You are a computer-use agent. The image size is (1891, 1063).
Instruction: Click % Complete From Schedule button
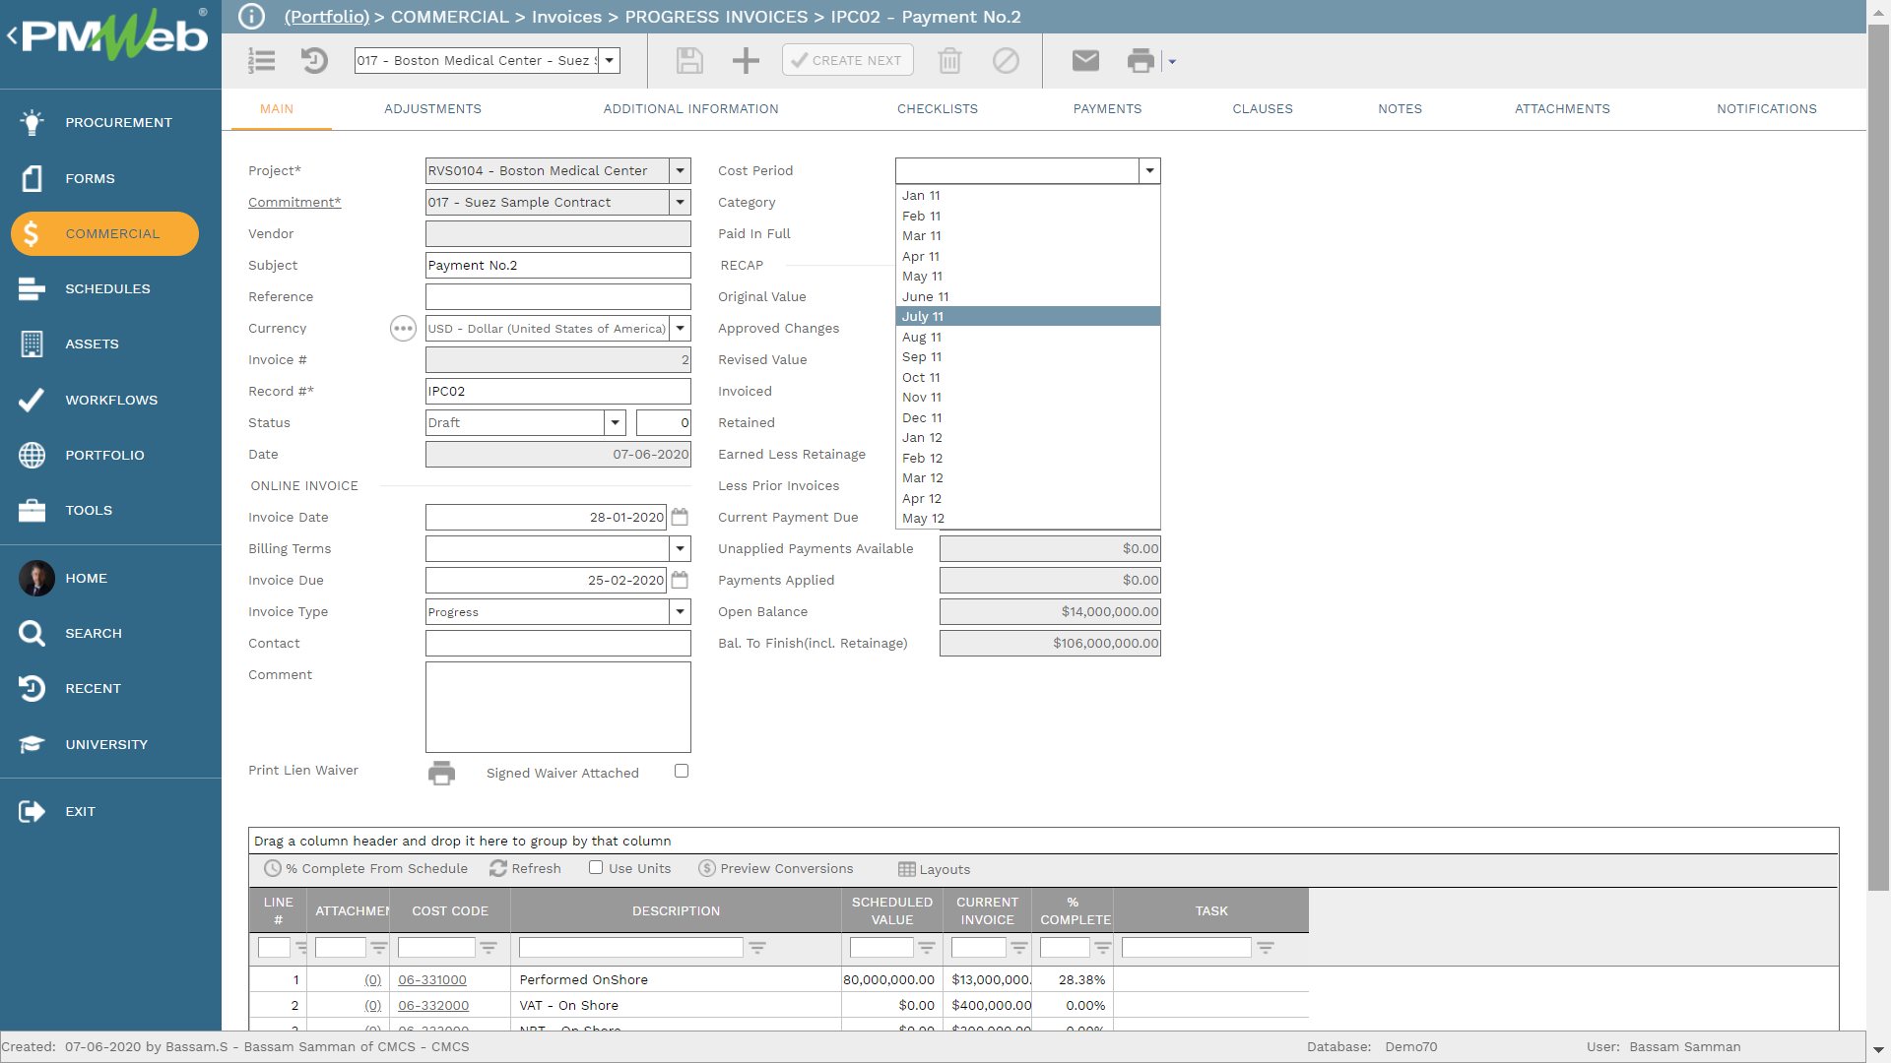366,869
